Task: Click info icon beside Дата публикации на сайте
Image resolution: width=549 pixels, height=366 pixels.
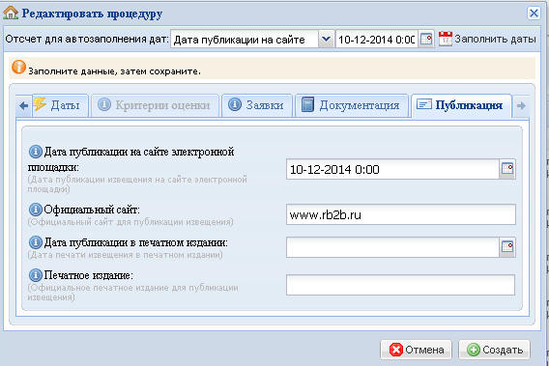Action: 36,152
